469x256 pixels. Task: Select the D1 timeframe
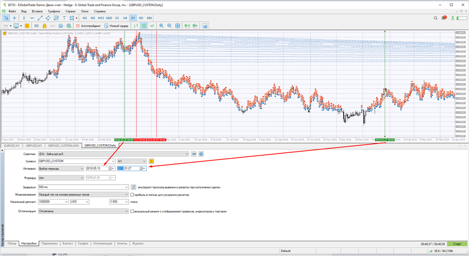(133, 18)
